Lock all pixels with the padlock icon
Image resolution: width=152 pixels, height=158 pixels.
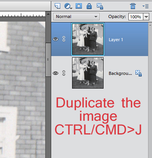(x=89, y=6)
